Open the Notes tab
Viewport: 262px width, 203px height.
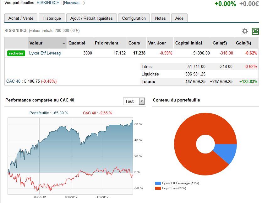(x=160, y=18)
